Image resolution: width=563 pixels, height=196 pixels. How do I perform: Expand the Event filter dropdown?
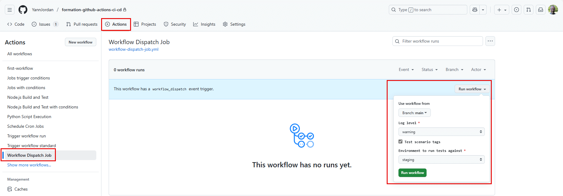[x=406, y=69]
